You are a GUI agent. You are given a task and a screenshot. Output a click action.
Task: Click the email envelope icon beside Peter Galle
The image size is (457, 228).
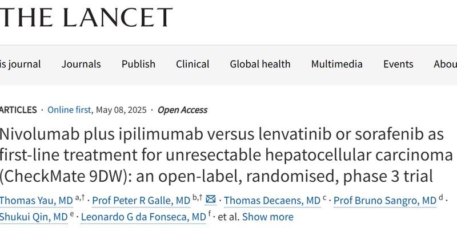coord(211,199)
